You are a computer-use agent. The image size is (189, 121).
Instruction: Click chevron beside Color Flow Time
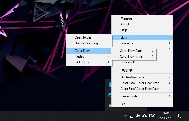[x=153, y=56]
